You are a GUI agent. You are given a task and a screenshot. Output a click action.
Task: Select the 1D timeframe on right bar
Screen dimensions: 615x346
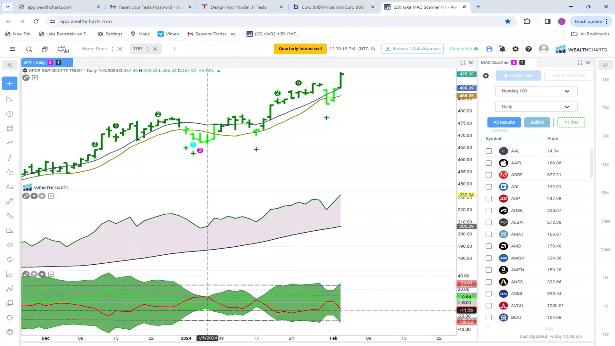605,306
